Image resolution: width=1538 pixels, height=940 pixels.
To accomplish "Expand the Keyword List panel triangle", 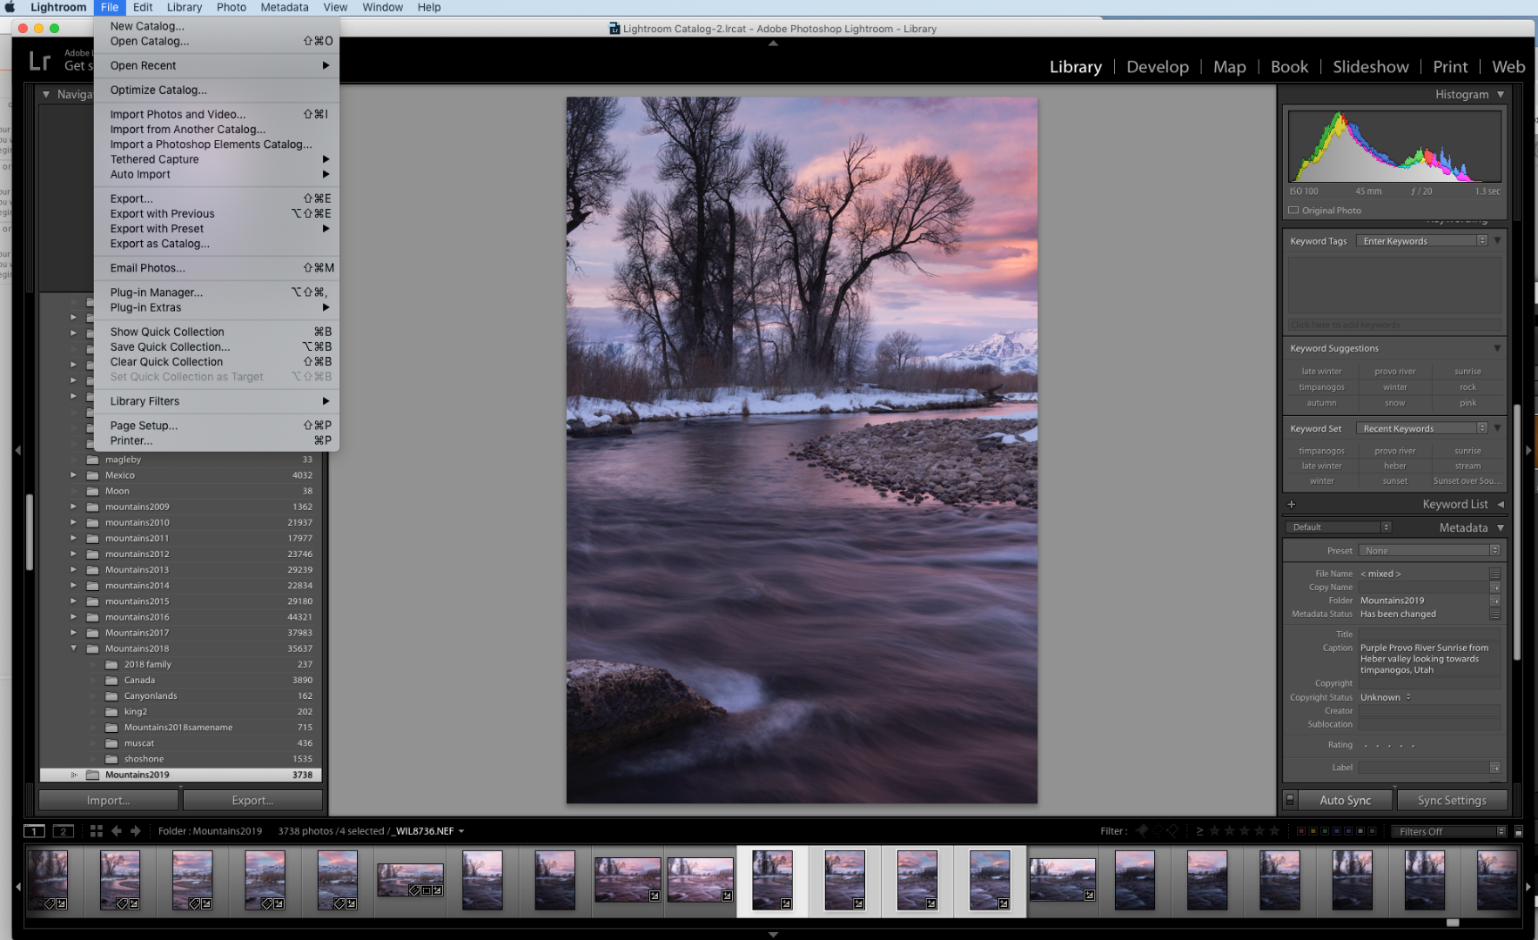I will (1501, 504).
